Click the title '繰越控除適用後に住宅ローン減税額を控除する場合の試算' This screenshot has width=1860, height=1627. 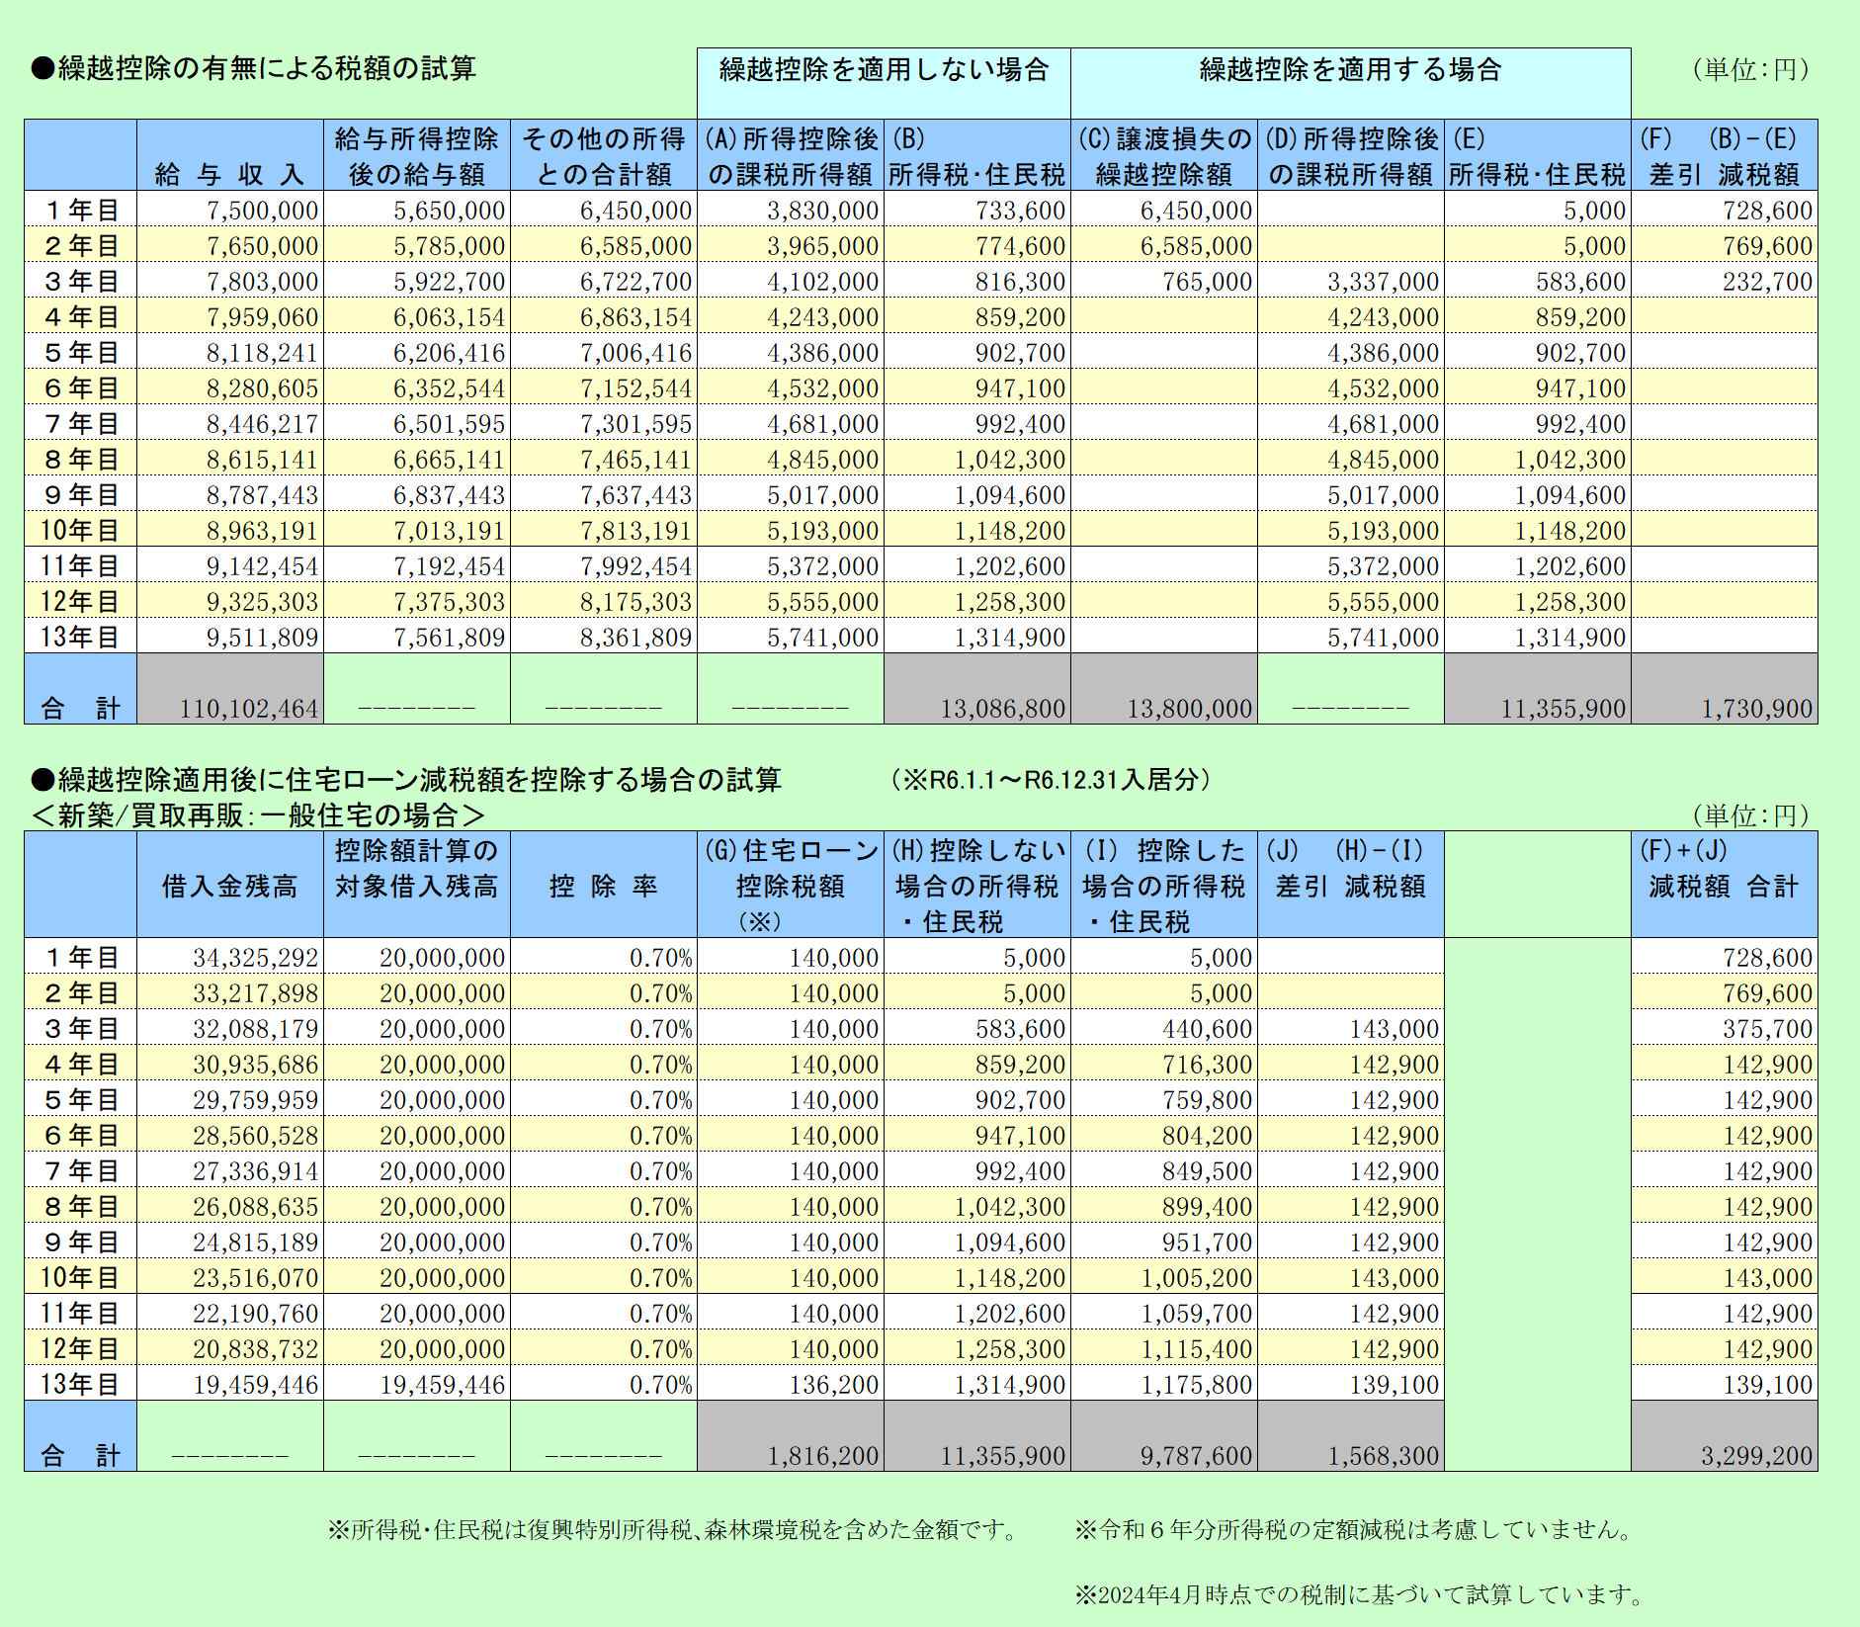(406, 780)
